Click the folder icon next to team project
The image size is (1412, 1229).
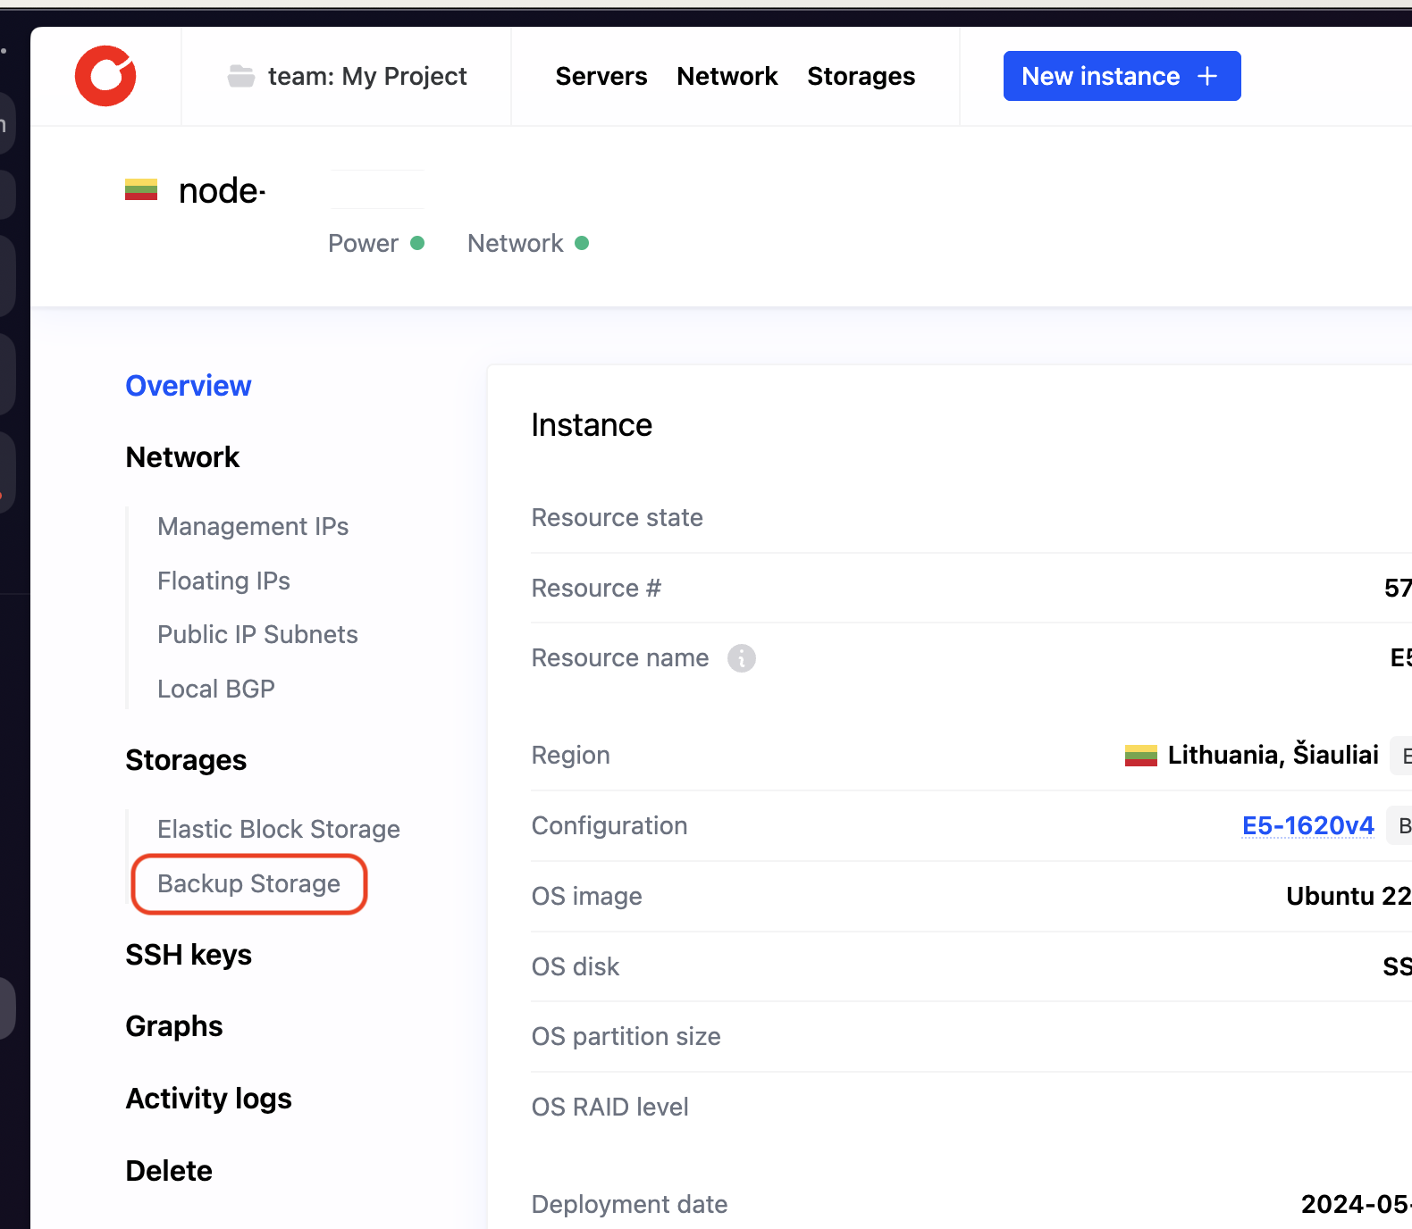tap(240, 76)
